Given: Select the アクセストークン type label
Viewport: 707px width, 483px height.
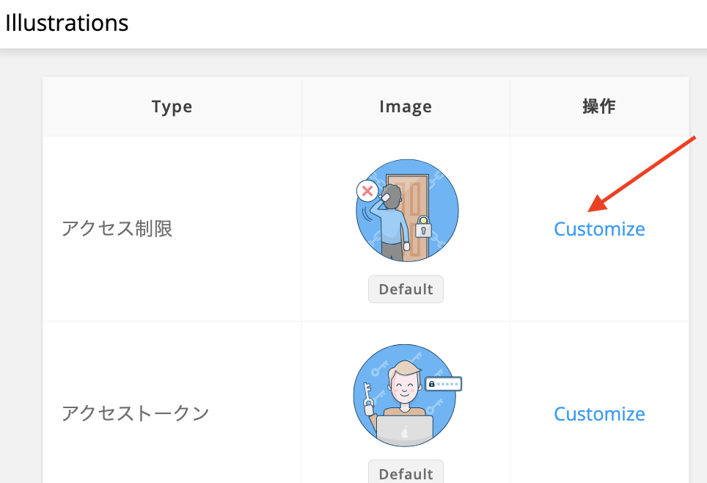Looking at the screenshot, I should (136, 414).
